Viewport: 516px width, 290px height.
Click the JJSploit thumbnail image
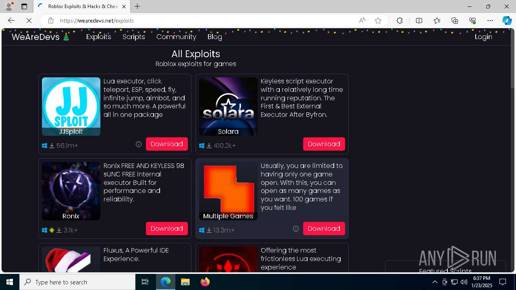pyautogui.click(x=71, y=106)
